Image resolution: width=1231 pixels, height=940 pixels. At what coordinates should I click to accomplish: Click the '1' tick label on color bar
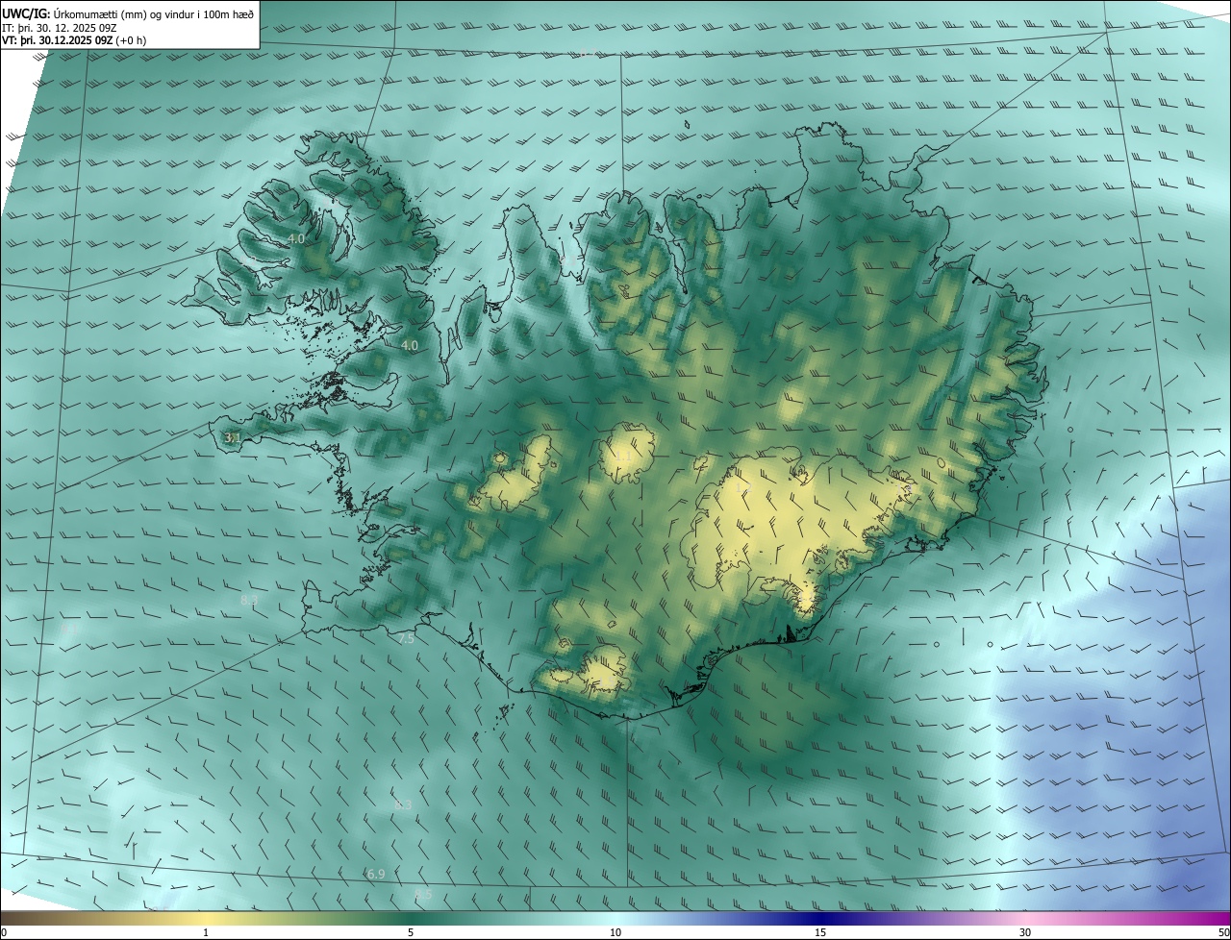(206, 932)
